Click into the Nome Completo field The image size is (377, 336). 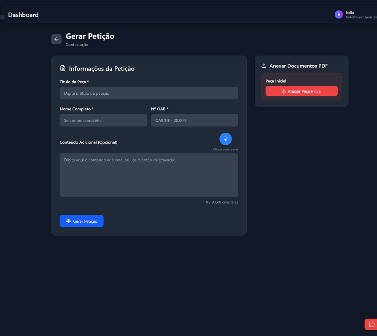[103, 120]
